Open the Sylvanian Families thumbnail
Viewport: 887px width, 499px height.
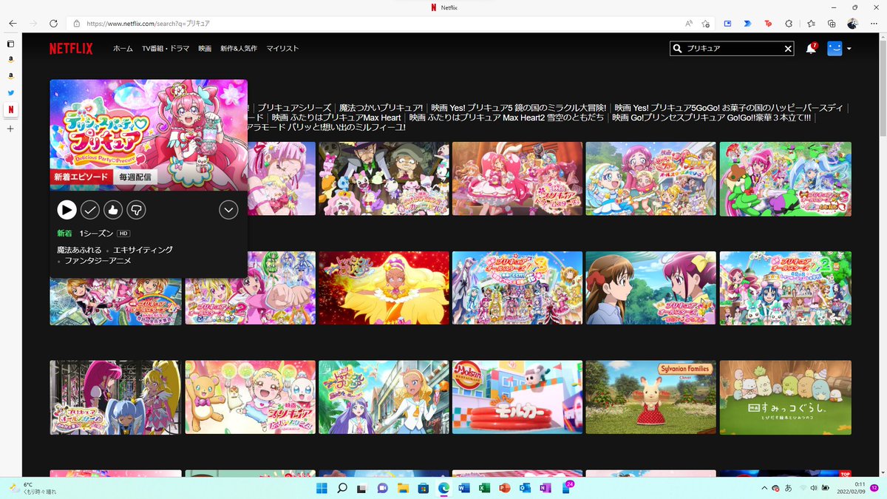[650, 397]
